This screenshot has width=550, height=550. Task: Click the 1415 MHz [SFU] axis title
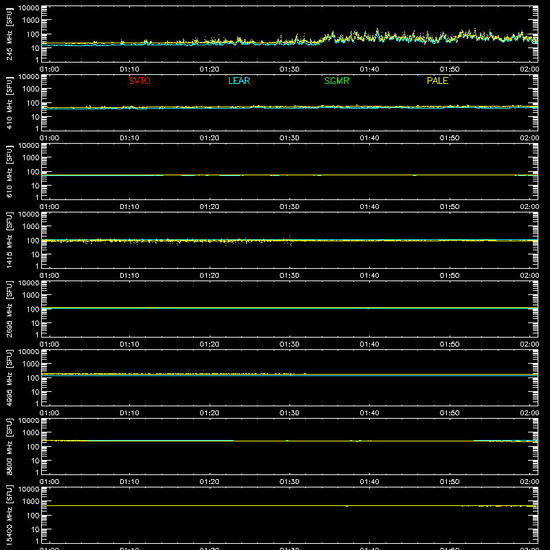(x=9, y=240)
